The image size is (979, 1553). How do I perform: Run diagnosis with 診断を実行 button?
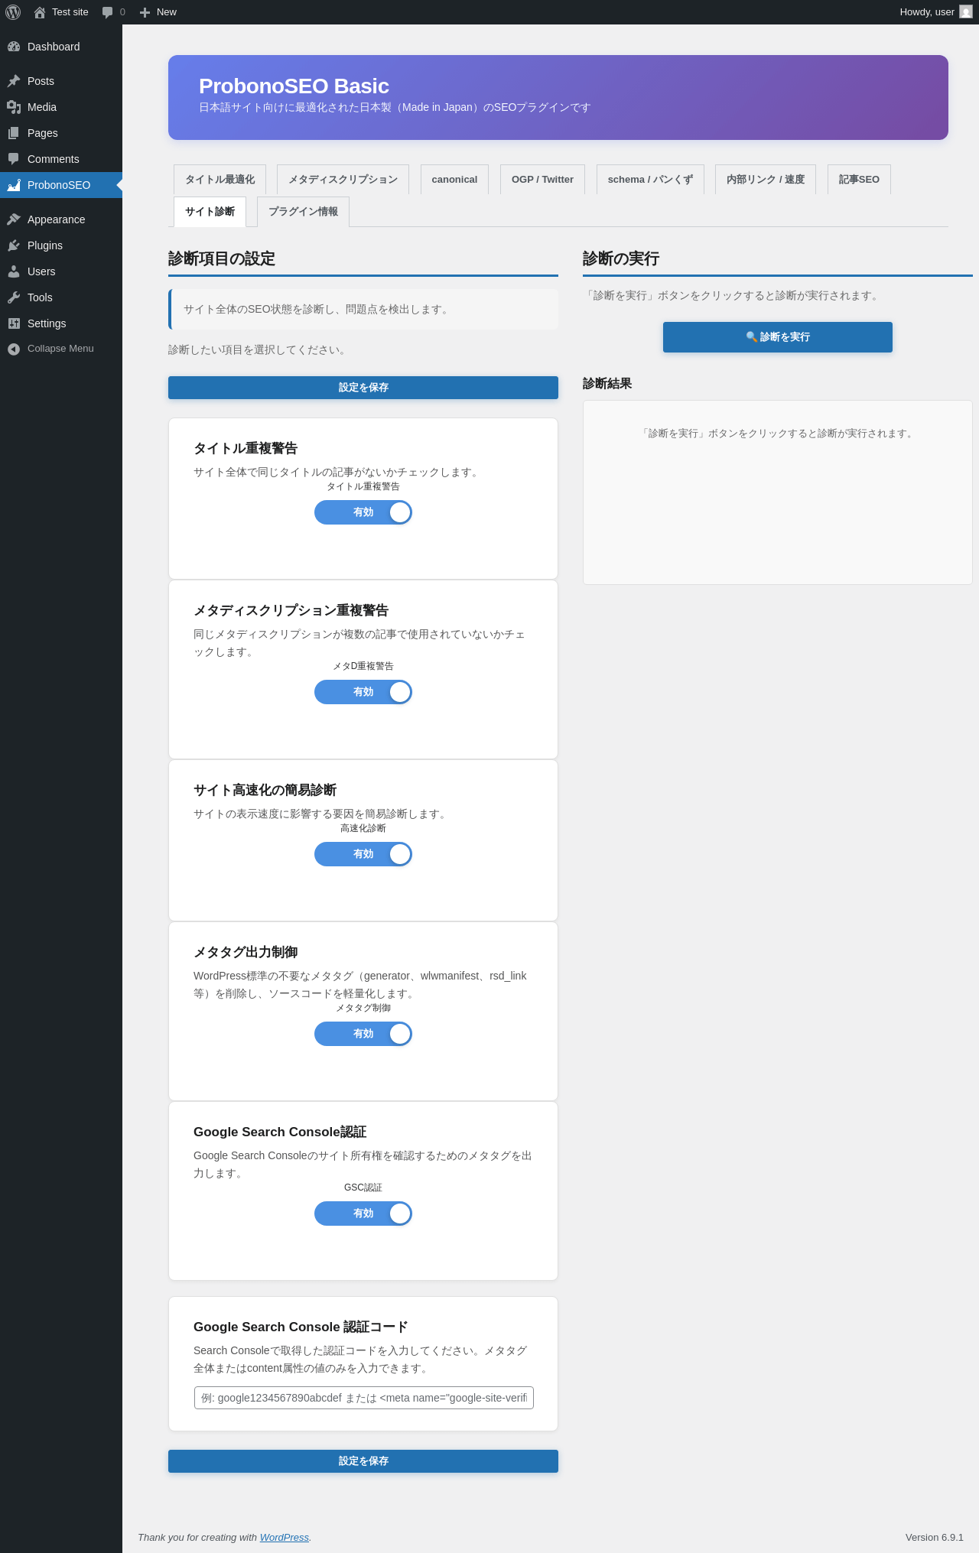point(778,337)
